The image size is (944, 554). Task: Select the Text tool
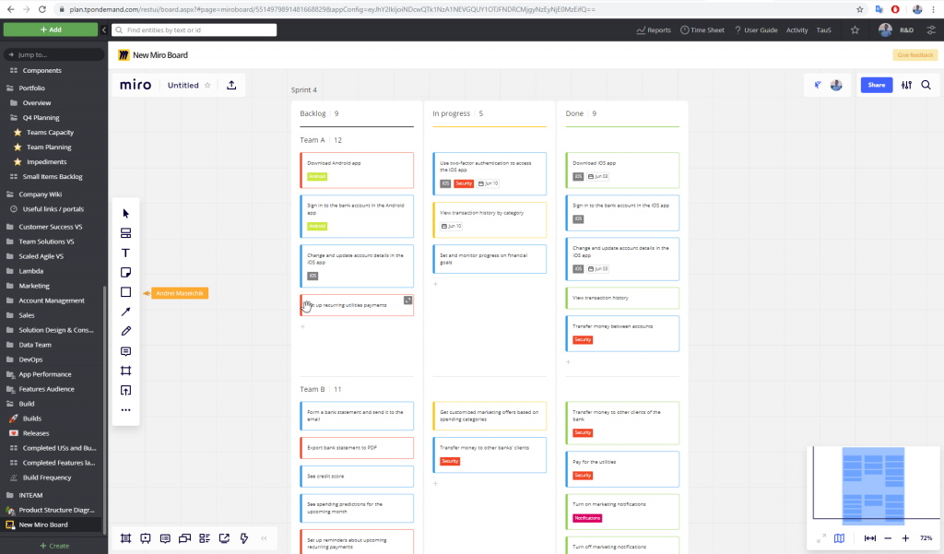tap(125, 253)
